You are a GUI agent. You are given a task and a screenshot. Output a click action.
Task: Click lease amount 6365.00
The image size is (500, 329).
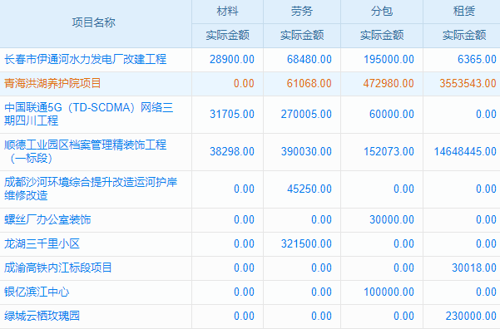click(477, 59)
